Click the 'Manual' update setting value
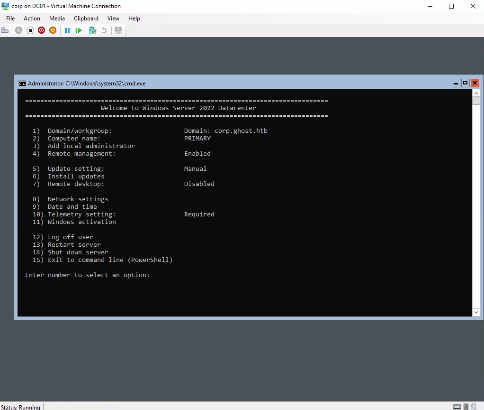The image size is (484, 410). [195, 168]
